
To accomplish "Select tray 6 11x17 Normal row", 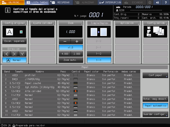I will [71, 95].
